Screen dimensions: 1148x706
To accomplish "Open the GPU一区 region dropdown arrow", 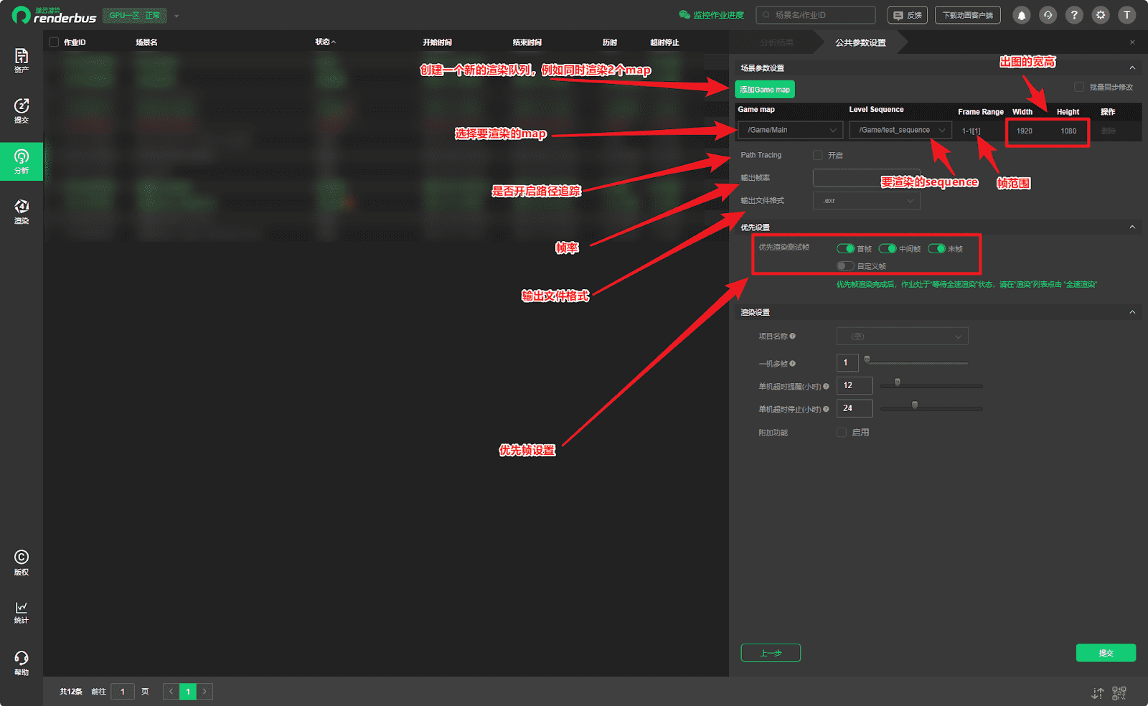I will tap(177, 16).
